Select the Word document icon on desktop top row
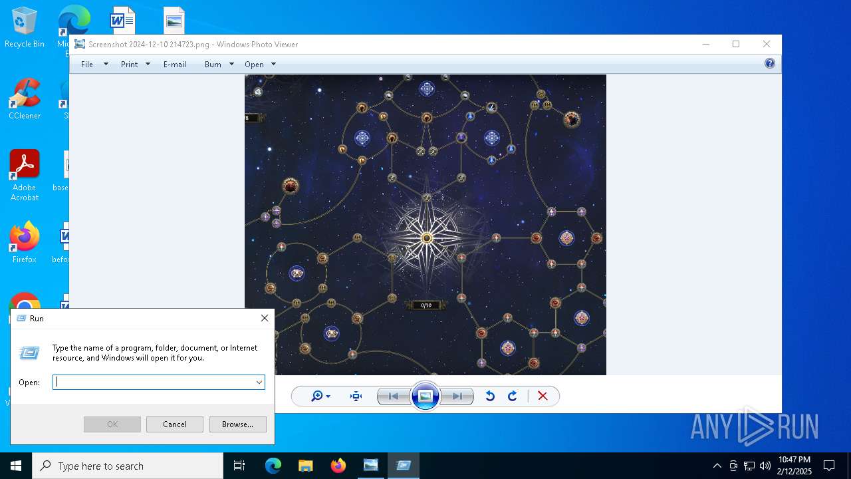 122,20
